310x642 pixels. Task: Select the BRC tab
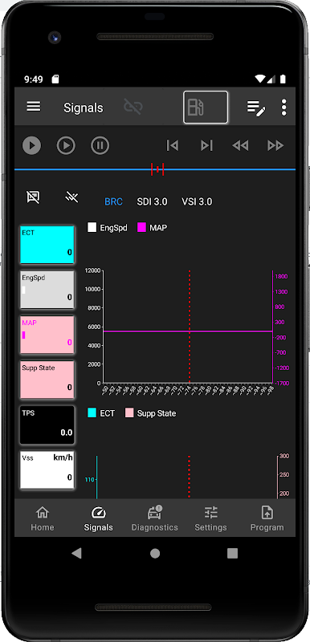pos(113,202)
